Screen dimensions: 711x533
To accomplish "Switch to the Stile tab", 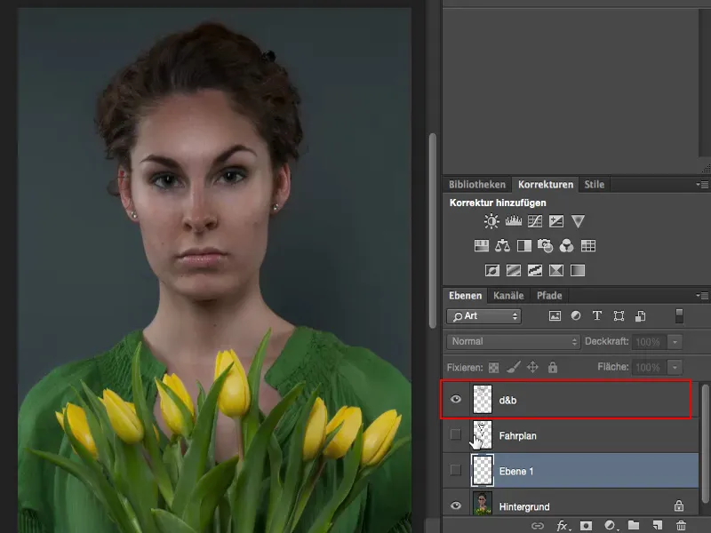I will pos(594,185).
